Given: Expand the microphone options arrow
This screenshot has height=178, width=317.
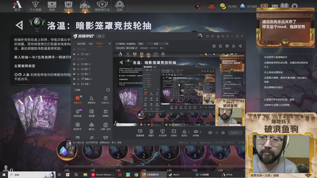Looking at the screenshot, I should [x=189, y=132].
